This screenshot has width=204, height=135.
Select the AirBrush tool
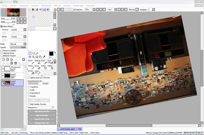(37, 62)
